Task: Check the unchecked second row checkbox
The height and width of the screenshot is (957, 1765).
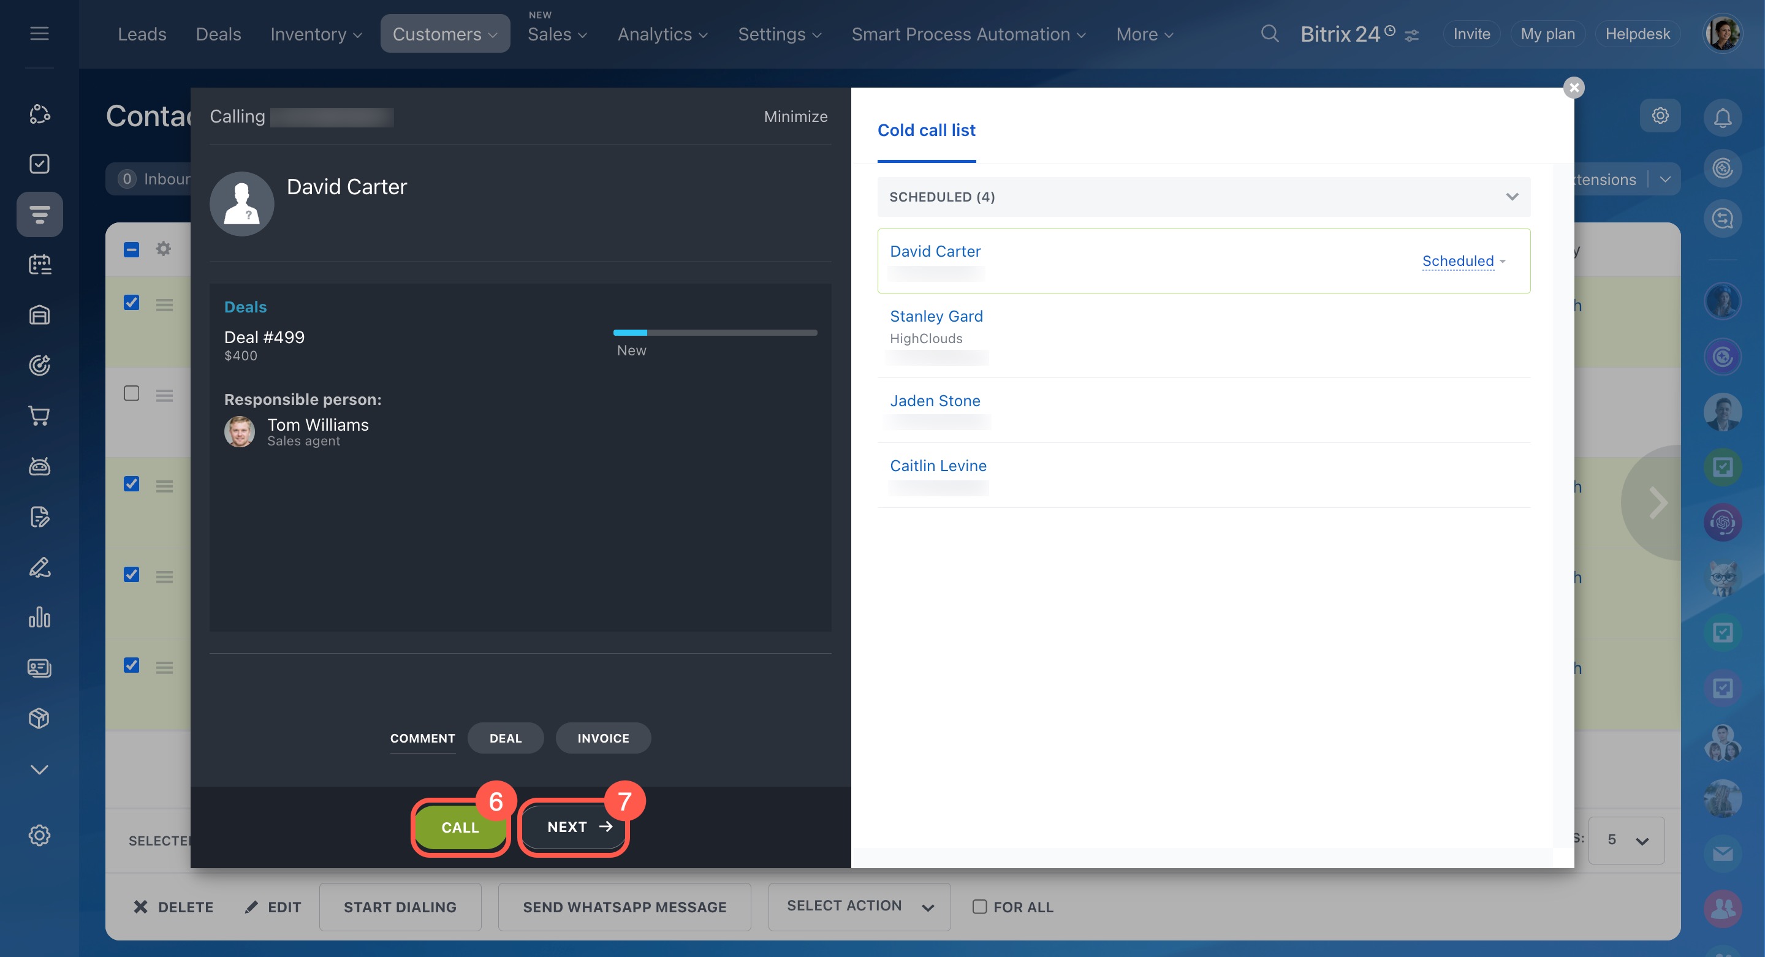Action: [x=132, y=393]
